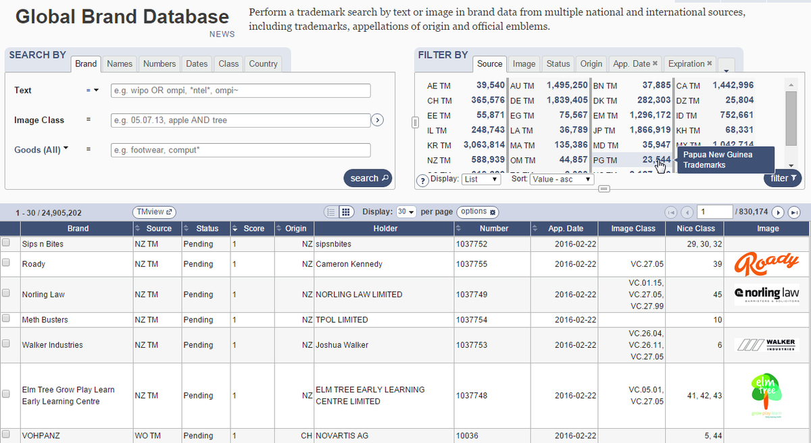Select the Brand search tab

tap(86, 63)
